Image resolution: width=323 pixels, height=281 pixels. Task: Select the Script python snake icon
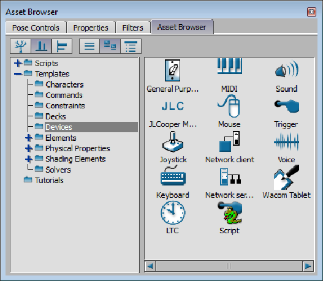[x=230, y=212]
